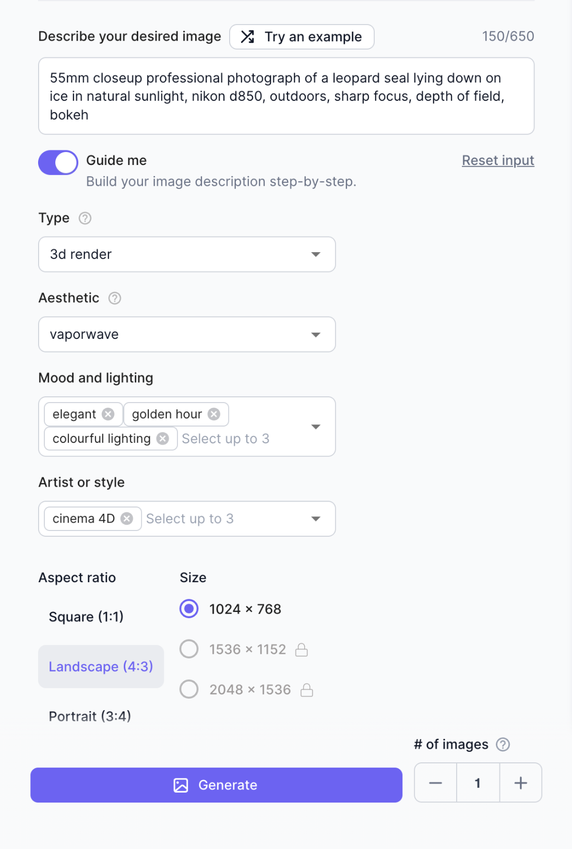Image resolution: width=572 pixels, height=849 pixels.
Task: Remove the golden hour tag
Action: click(214, 414)
